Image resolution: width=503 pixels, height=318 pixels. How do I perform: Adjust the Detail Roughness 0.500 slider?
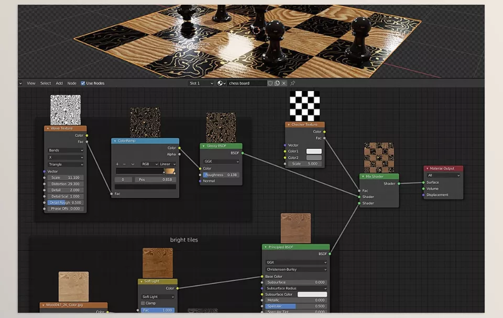(x=66, y=202)
